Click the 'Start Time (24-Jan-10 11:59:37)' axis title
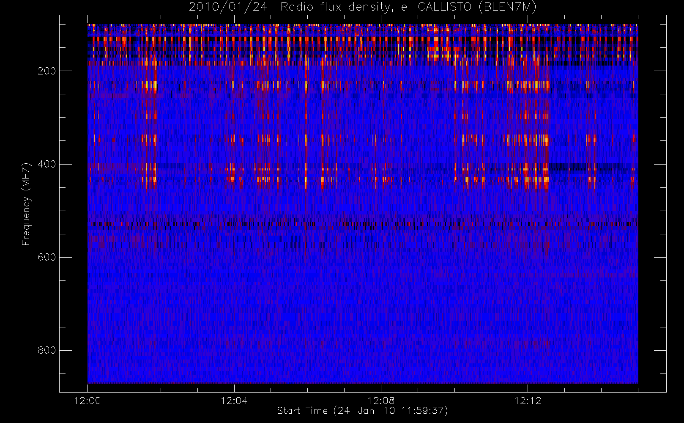This screenshot has height=423, width=684. coord(363,411)
